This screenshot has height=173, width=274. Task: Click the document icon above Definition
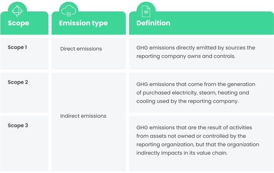pos(146,12)
